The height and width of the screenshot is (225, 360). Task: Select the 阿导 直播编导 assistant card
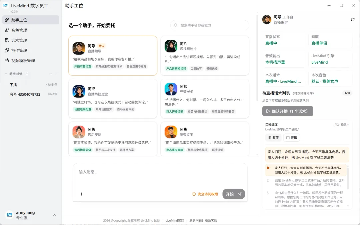click(x=113, y=56)
